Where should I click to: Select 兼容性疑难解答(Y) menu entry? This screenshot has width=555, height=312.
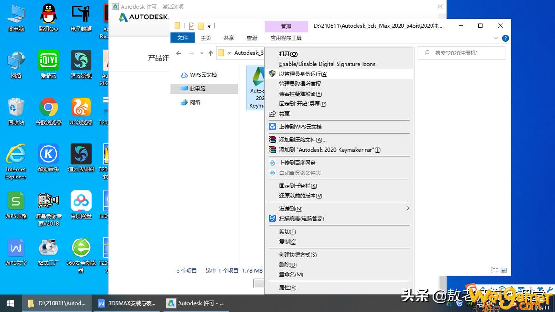[x=339, y=94]
